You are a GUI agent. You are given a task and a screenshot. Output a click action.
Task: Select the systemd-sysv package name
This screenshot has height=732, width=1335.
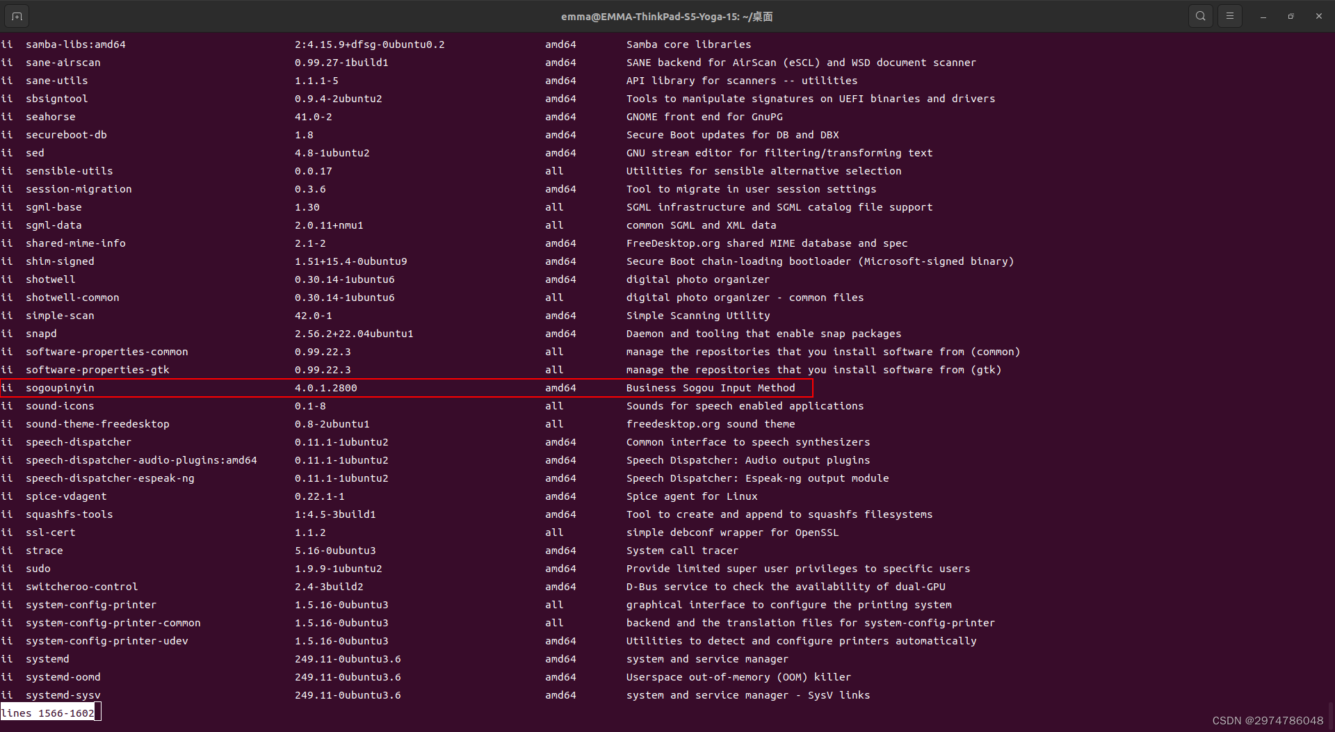(x=63, y=695)
